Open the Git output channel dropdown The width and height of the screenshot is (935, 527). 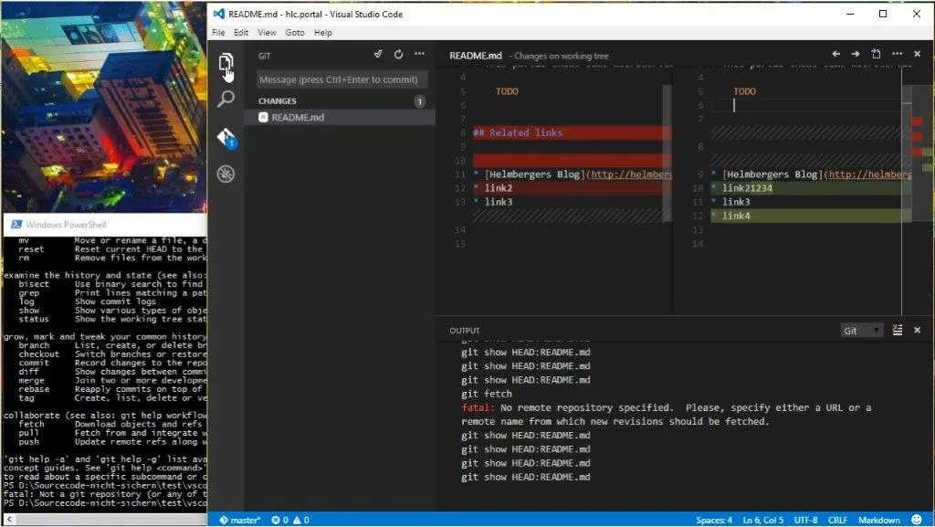[861, 331]
